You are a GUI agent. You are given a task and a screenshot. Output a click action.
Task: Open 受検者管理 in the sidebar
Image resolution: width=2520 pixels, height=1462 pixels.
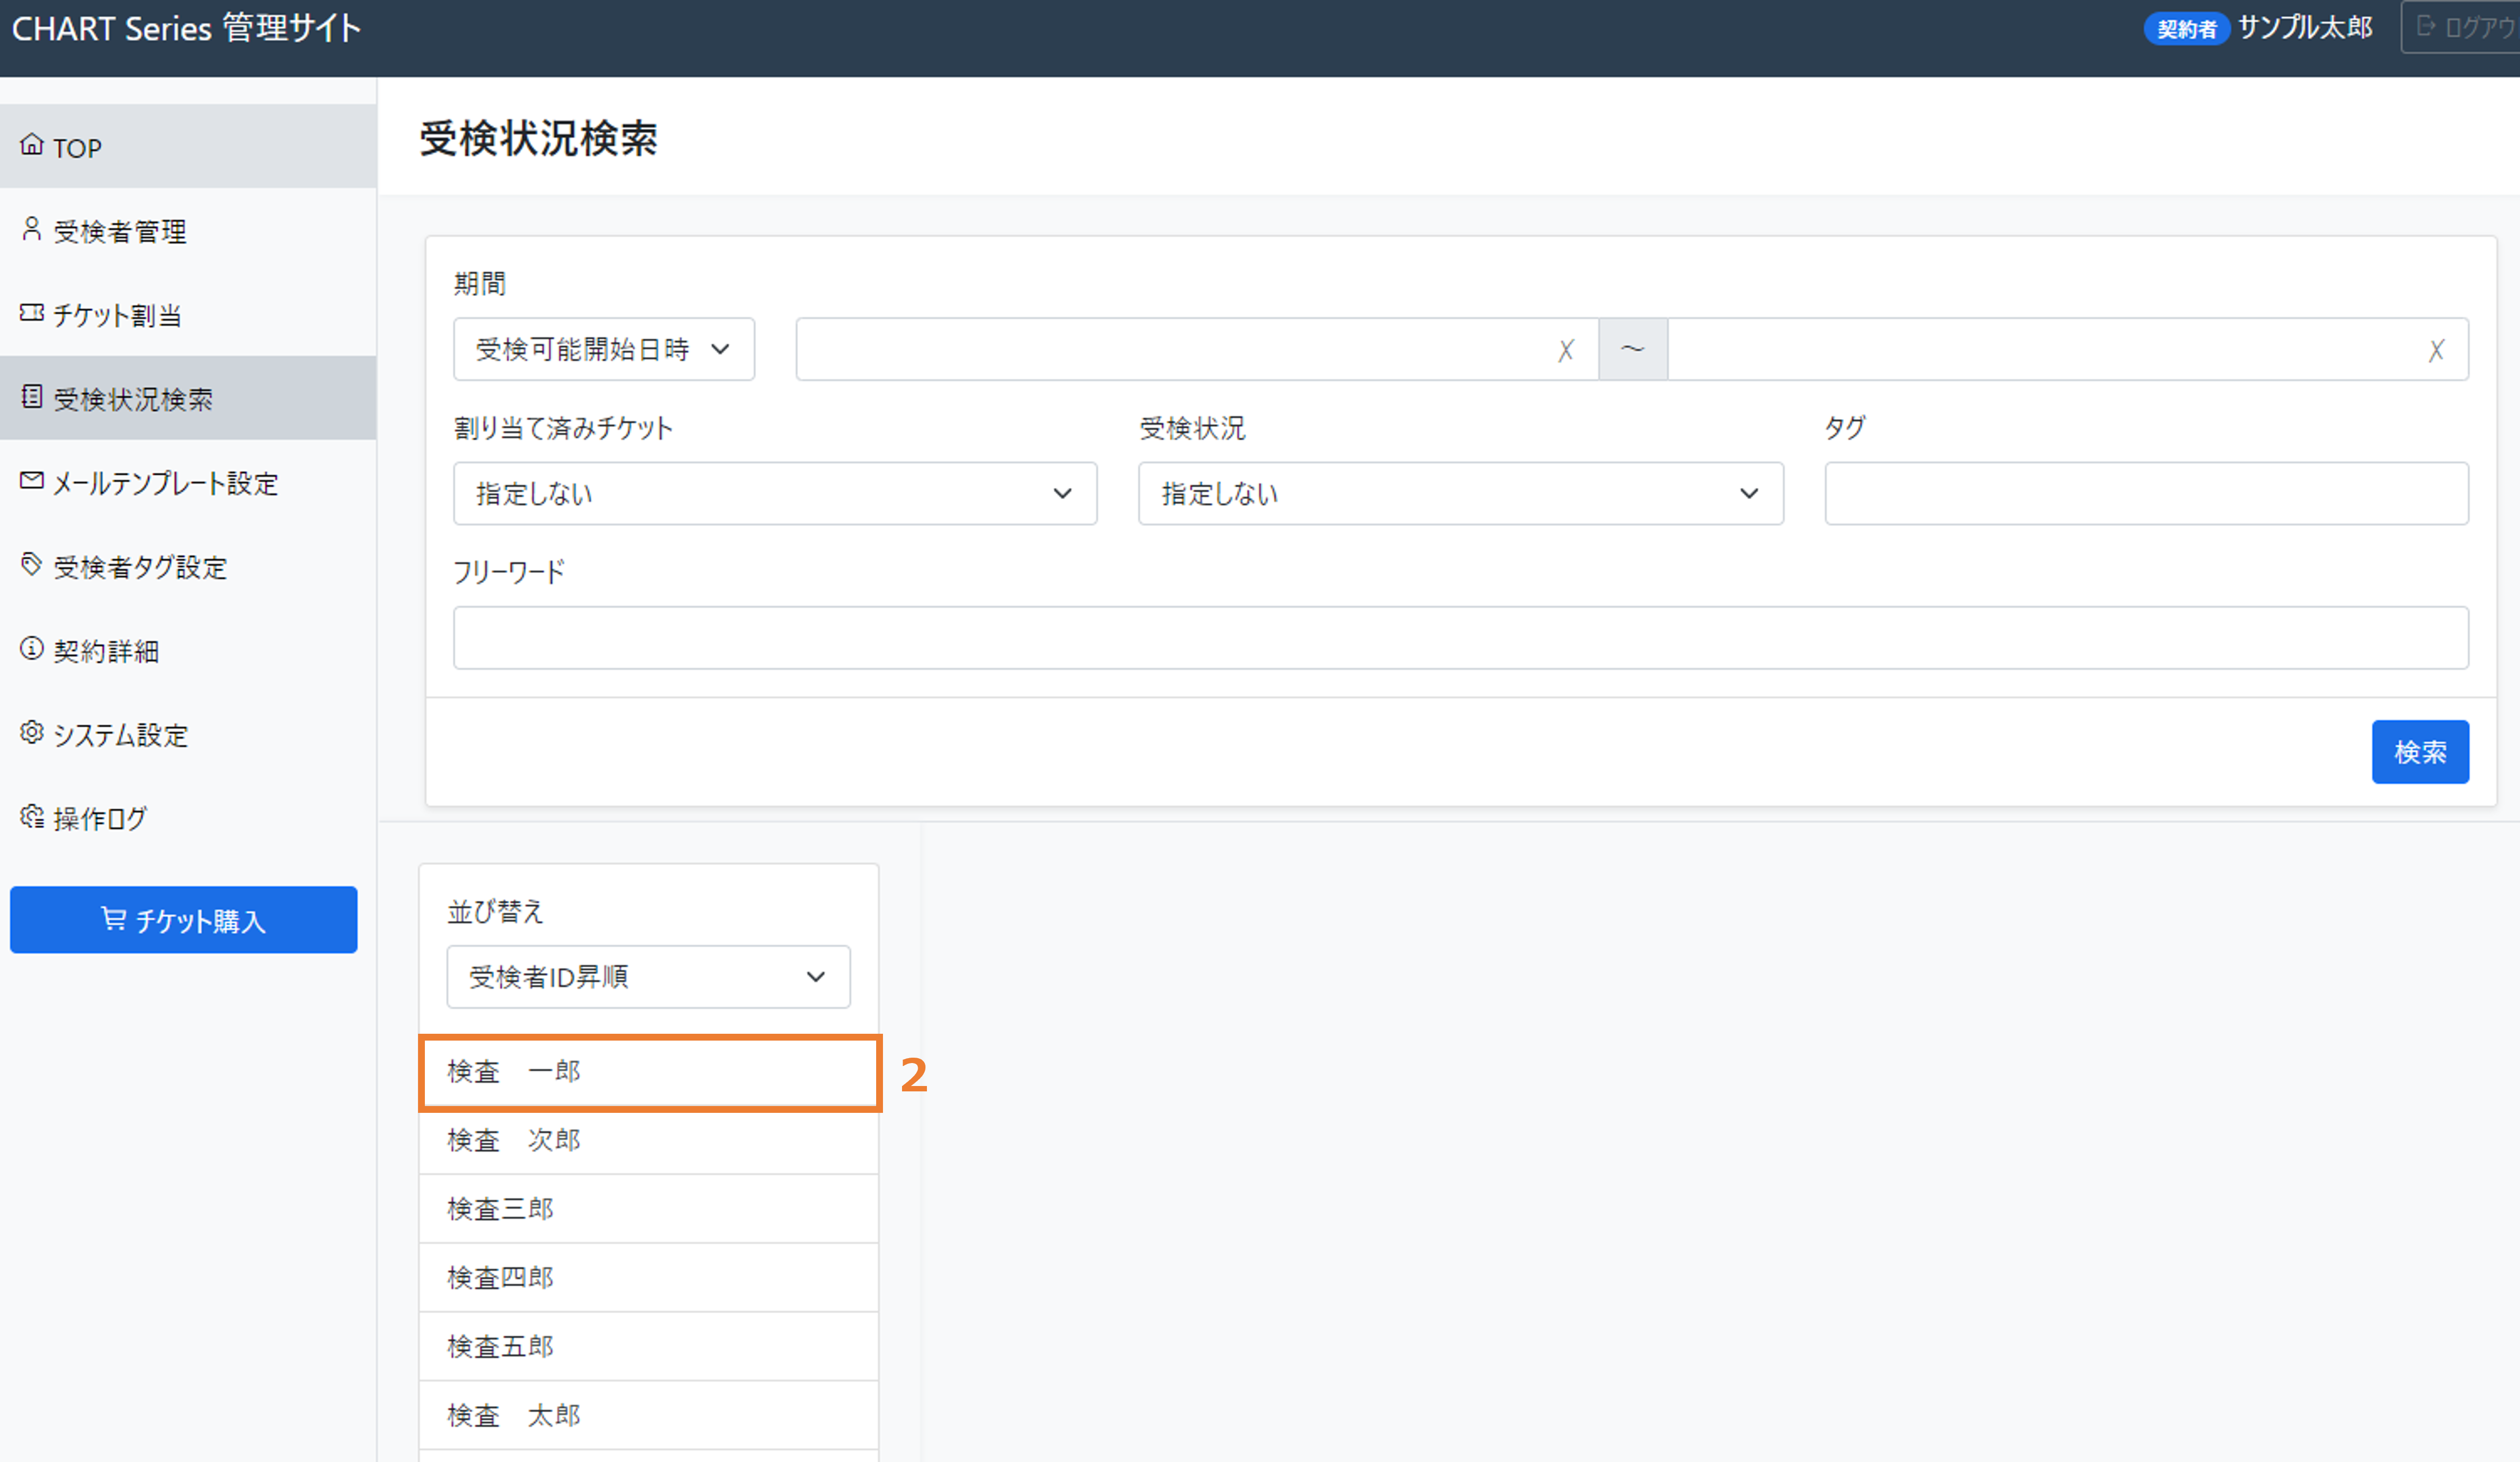[188, 230]
